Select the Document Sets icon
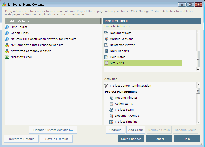The height and width of the screenshot is (147, 205). 106,33
